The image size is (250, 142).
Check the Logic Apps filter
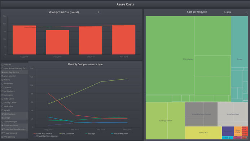[x=3, y=95]
